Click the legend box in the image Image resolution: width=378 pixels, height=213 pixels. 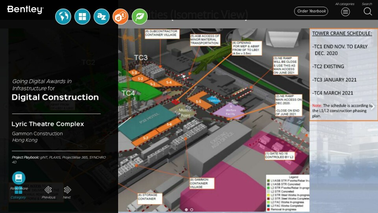tap(288, 193)
